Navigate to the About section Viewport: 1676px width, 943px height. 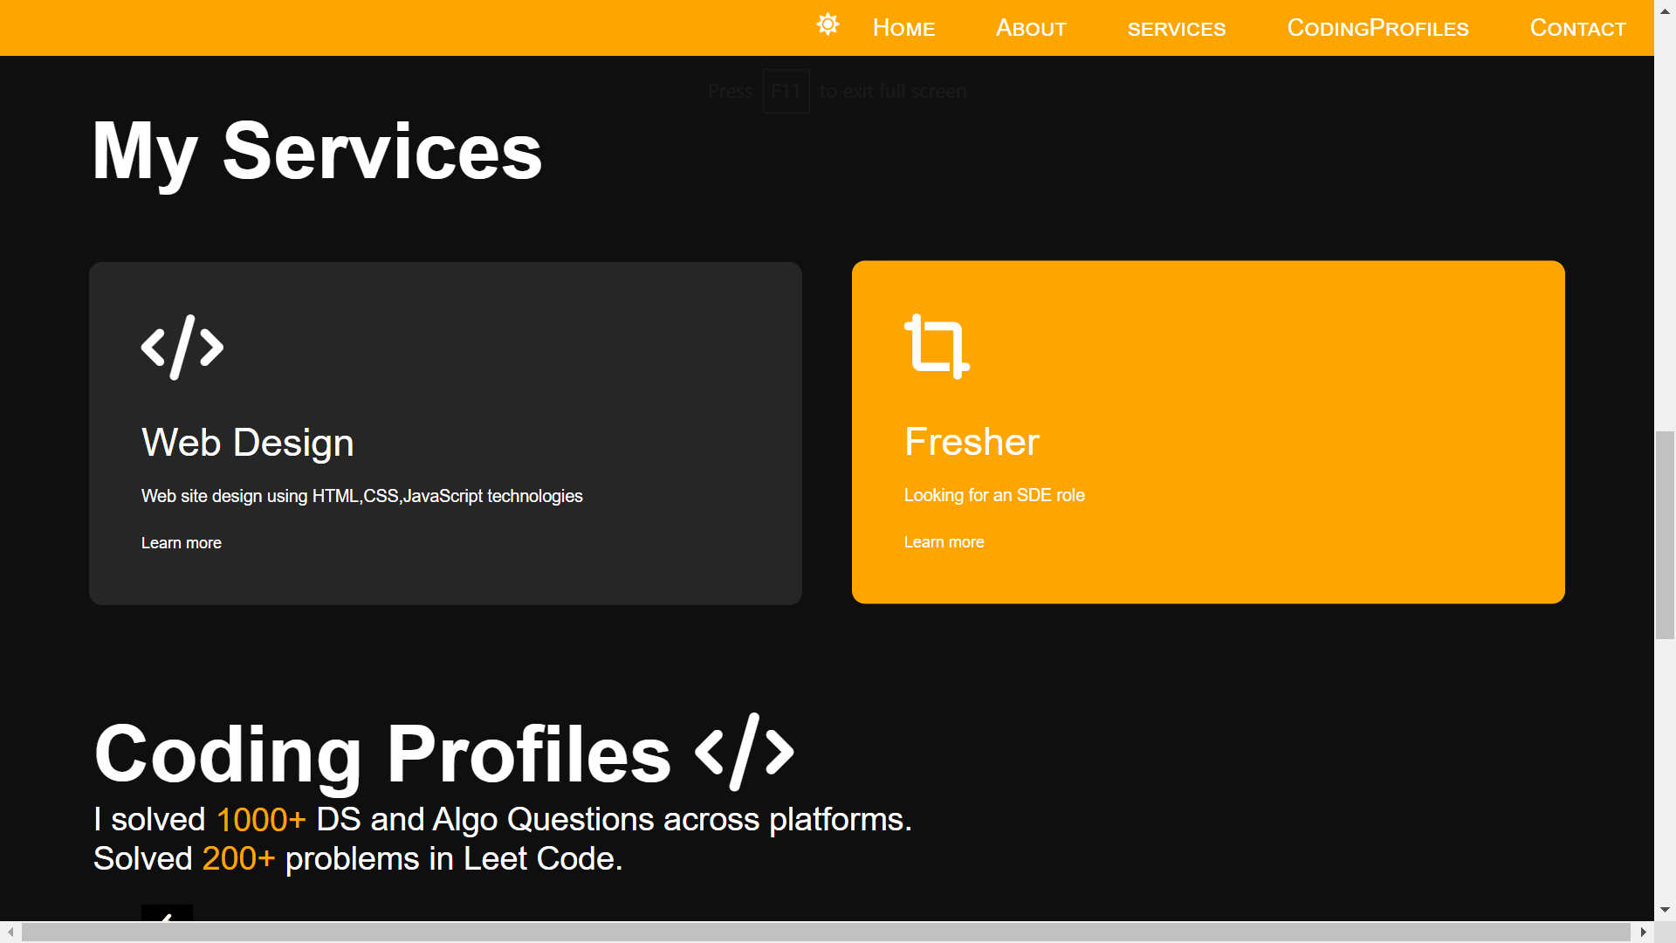[x=1031, y=27]
